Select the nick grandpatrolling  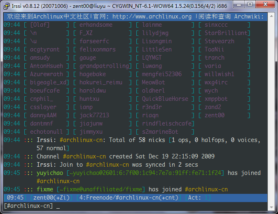point(104,66)
